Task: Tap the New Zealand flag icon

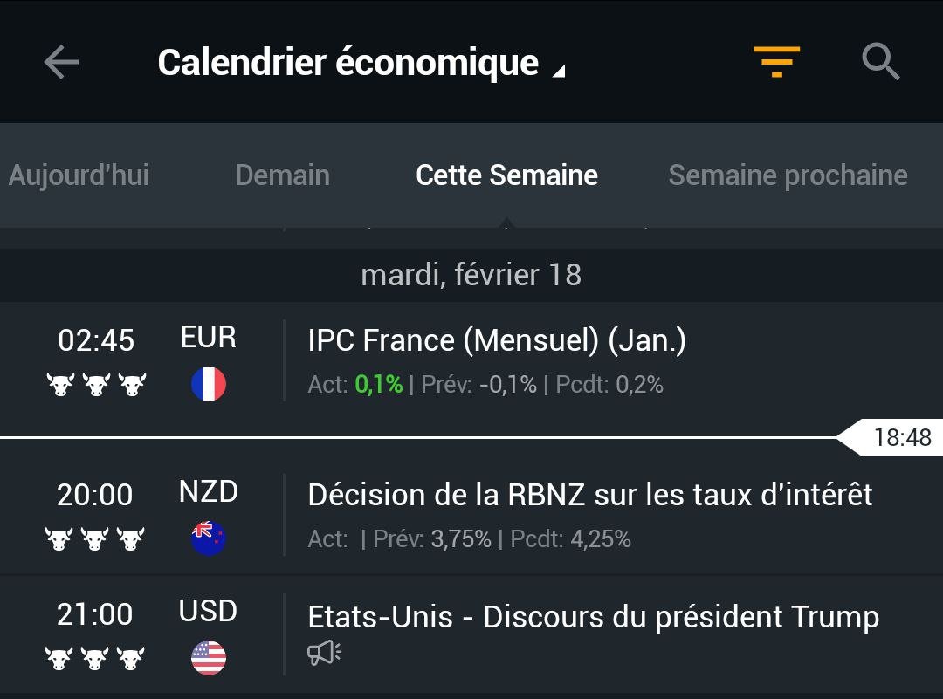Action: (209, 538)
